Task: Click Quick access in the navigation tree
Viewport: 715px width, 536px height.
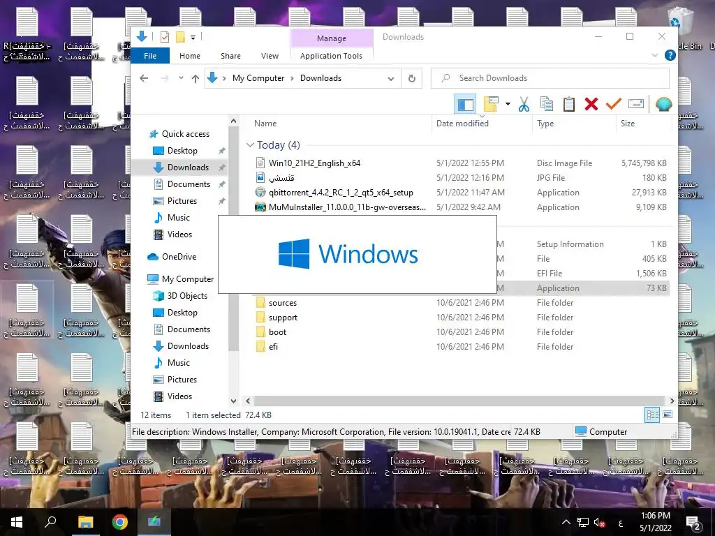Action: point(185,134)
